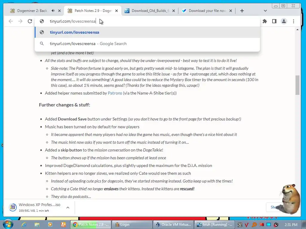This screenshot has width=306, height=229.
Task: Open the Chrome profile avatar
Action: coord(284,21)
